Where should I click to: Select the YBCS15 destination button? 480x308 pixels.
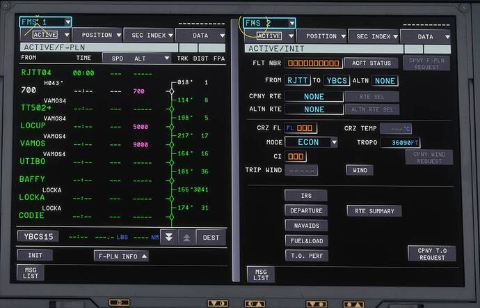38,236
